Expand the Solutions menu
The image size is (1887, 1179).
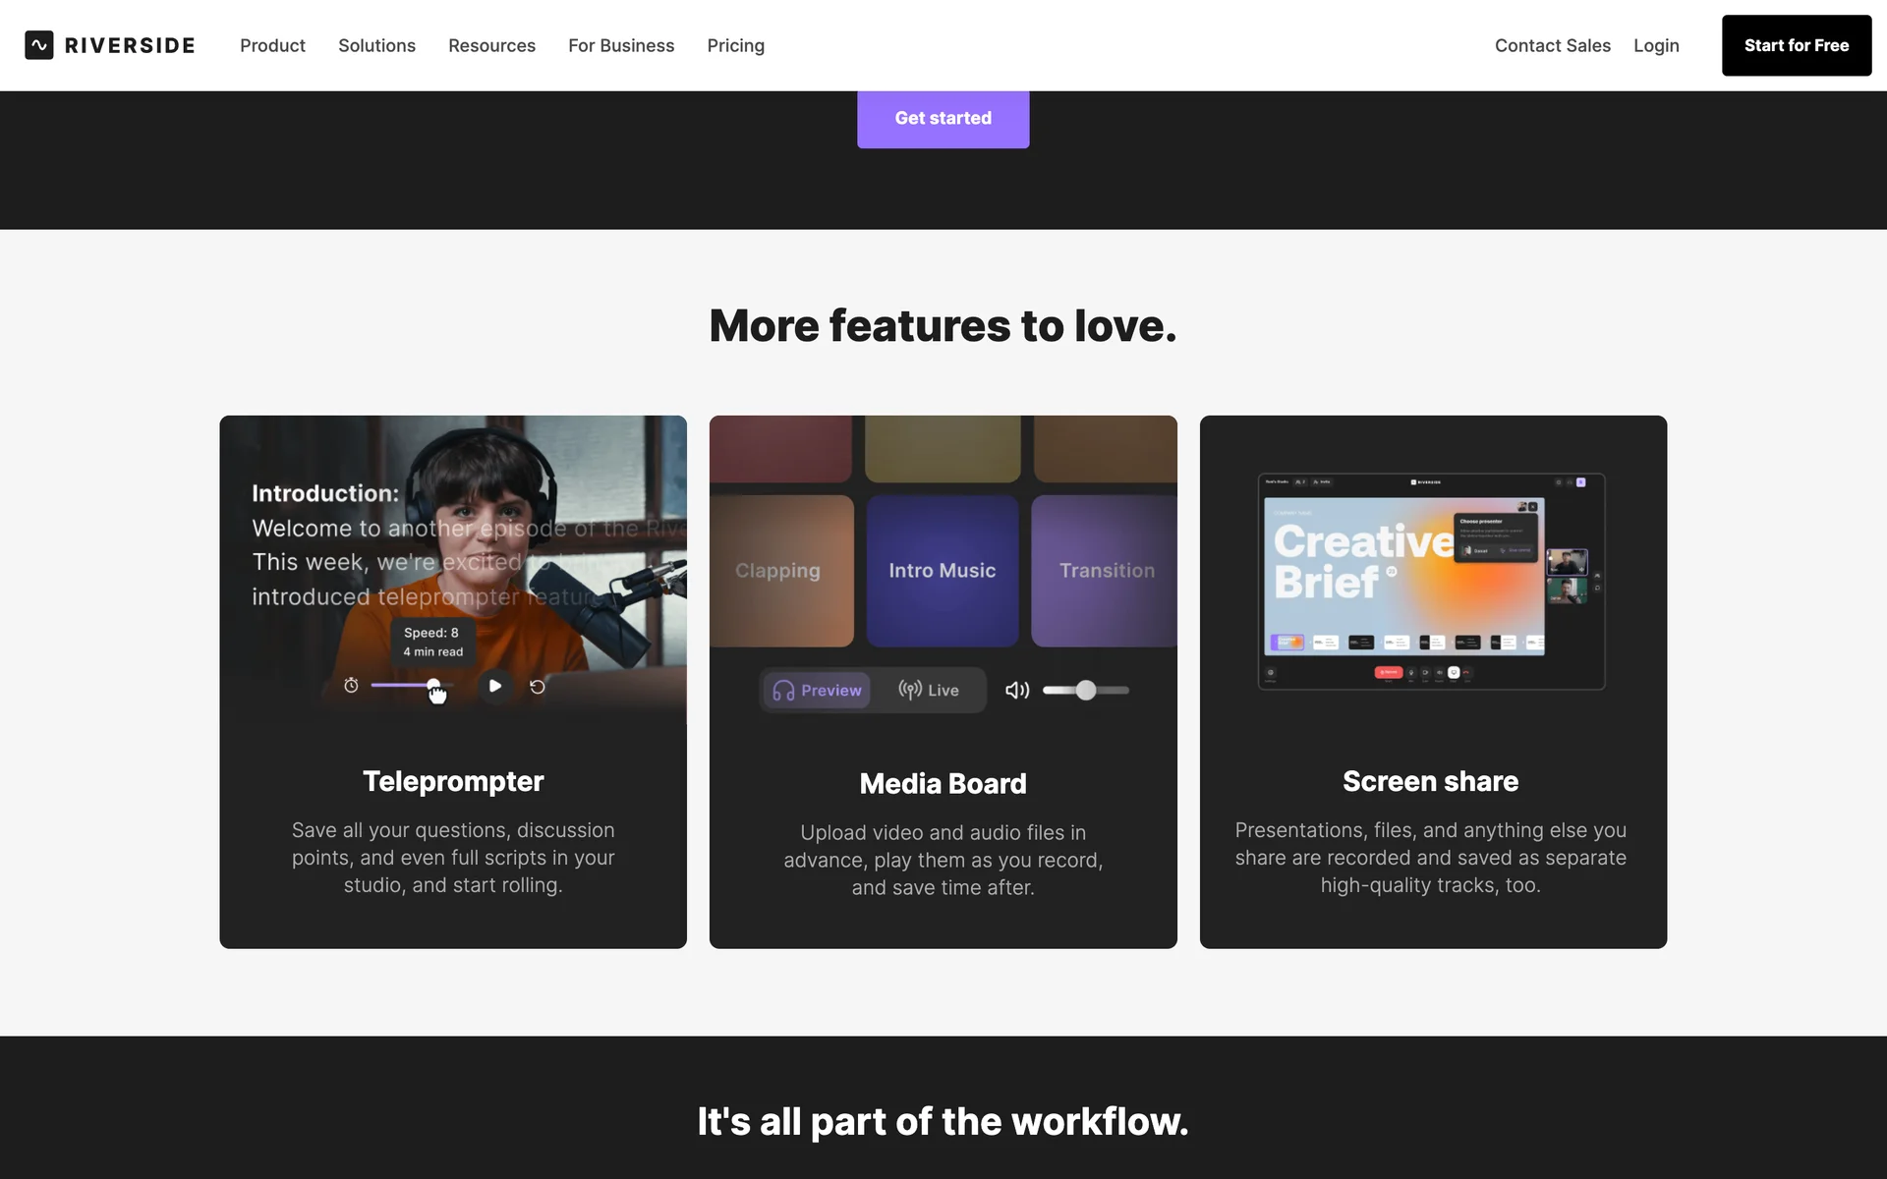tap(376, 45)
